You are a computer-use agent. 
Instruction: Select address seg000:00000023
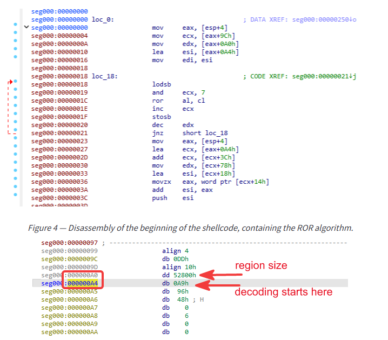[59, 141]
